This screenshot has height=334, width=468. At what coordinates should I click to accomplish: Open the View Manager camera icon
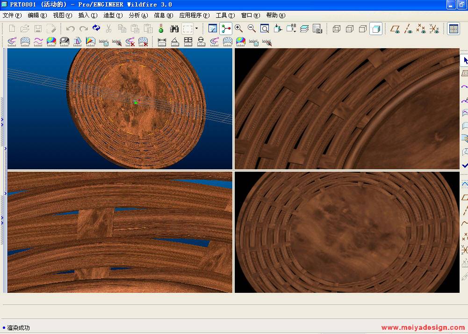point(317,29)
